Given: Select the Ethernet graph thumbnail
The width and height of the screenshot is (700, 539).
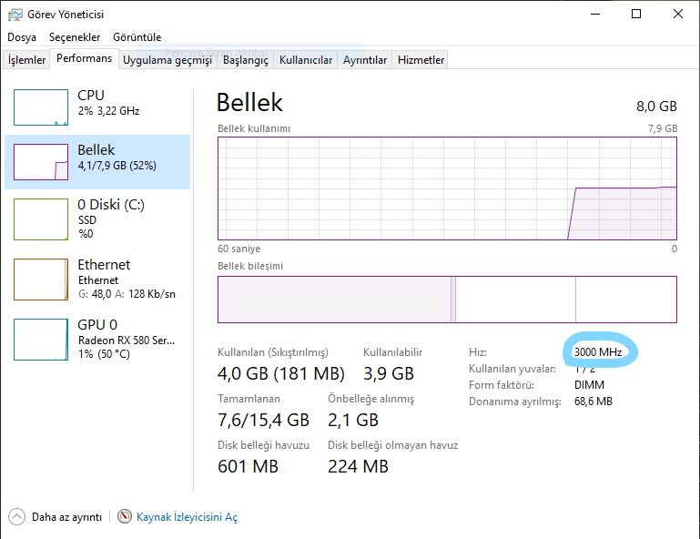Looking at the screenshot, I should tap(41, 279).
